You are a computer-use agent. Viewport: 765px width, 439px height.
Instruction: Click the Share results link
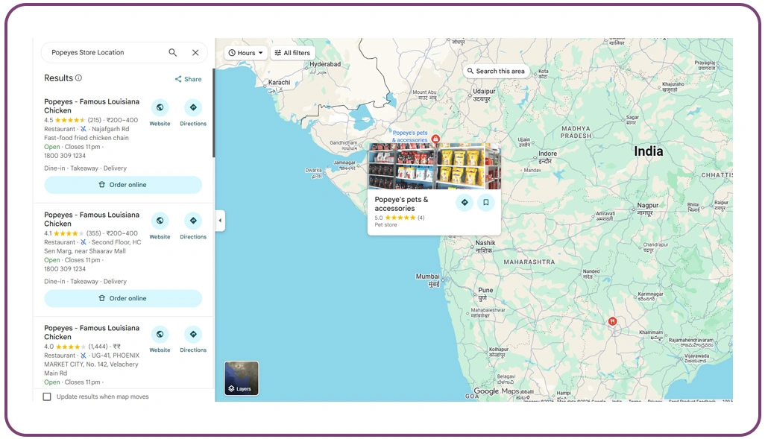click(x=188, y=79)
